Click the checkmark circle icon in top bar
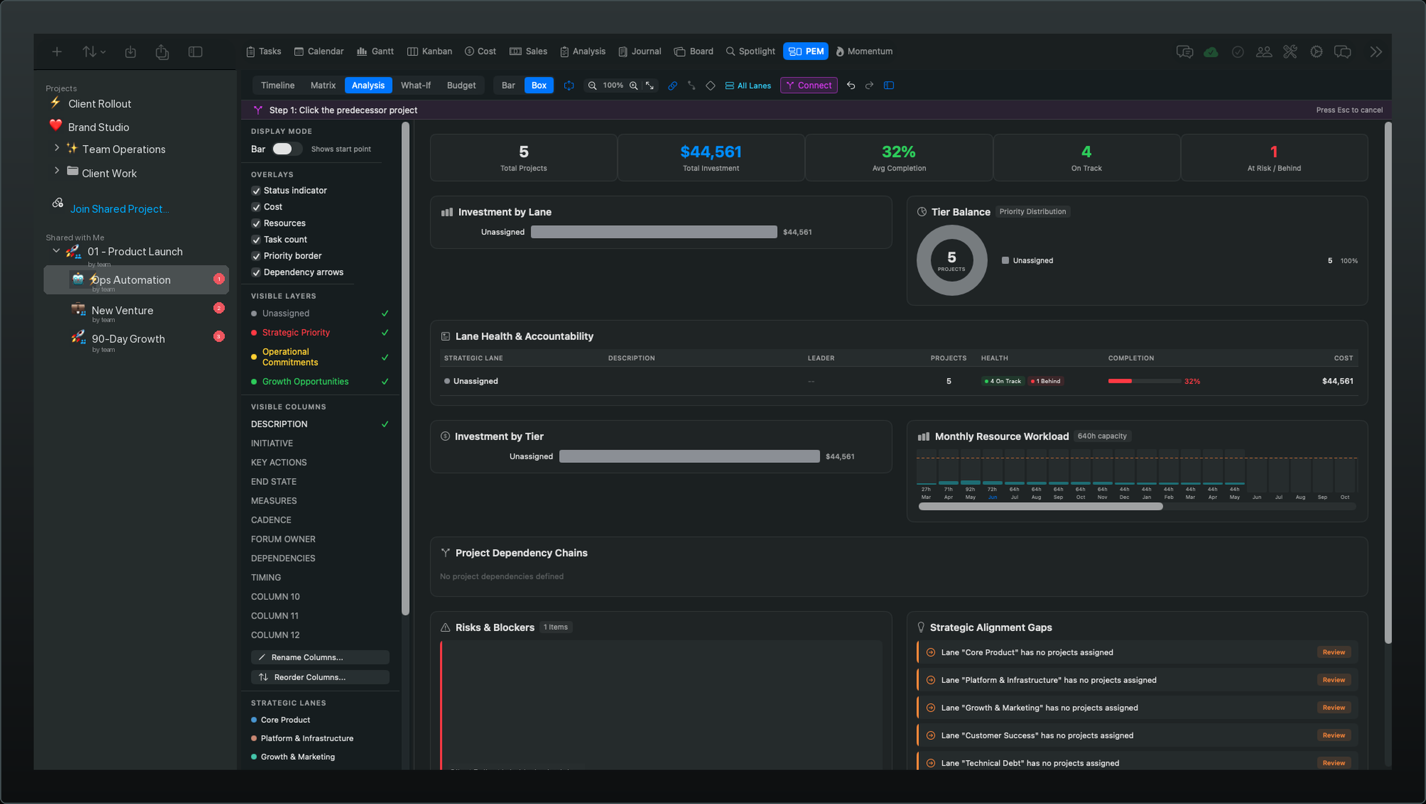The height and width of the screenshot is (804, 1426). click(x=1238, y=52)
